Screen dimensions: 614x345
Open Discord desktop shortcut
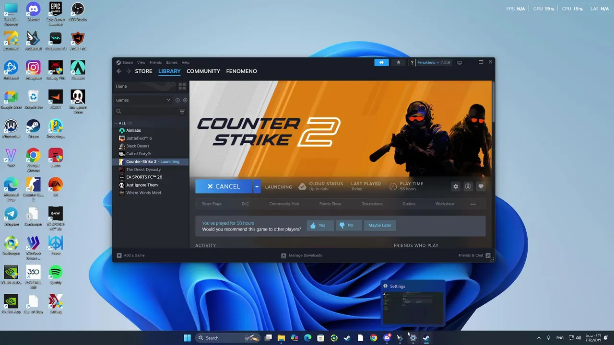pos(33,11)
